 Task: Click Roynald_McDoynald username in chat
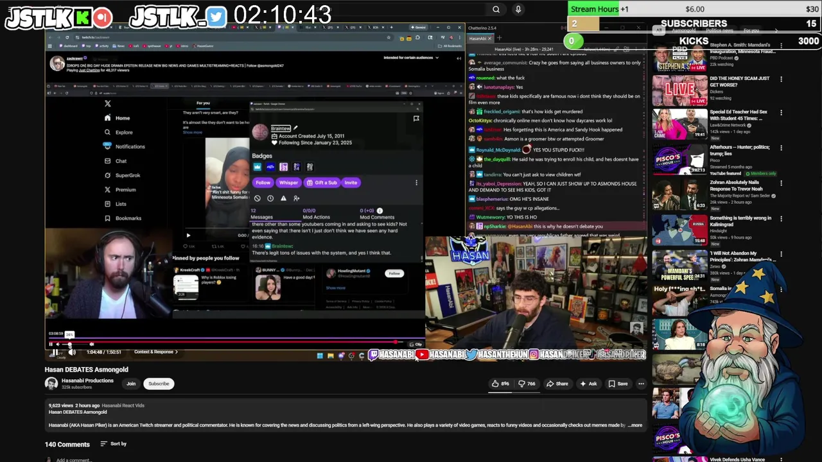pyautogui.click(x=498, y=150)
